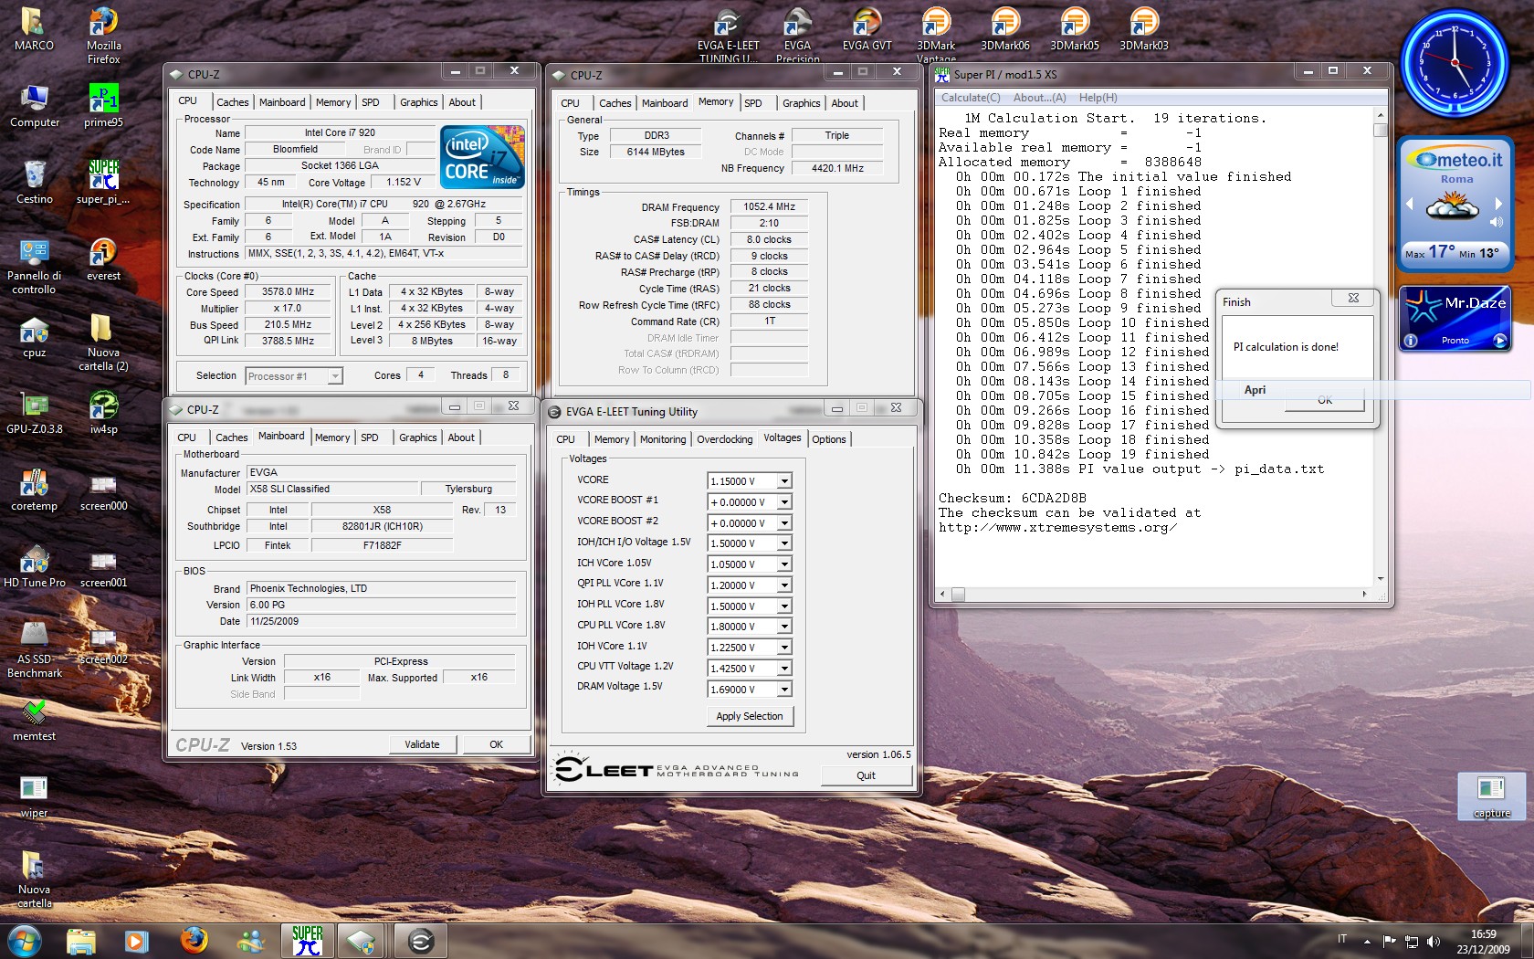This screenshot has width=1534, height=959.
Task: Click the capture desktop icon
Action: 1492,796
